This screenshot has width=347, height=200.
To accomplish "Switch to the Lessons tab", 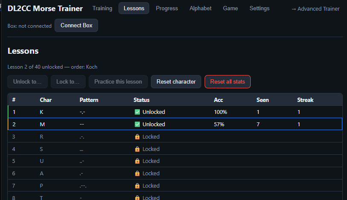I will (134, 9).
